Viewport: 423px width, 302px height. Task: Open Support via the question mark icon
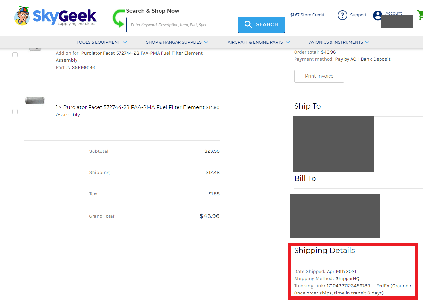(x=342, y=15)
